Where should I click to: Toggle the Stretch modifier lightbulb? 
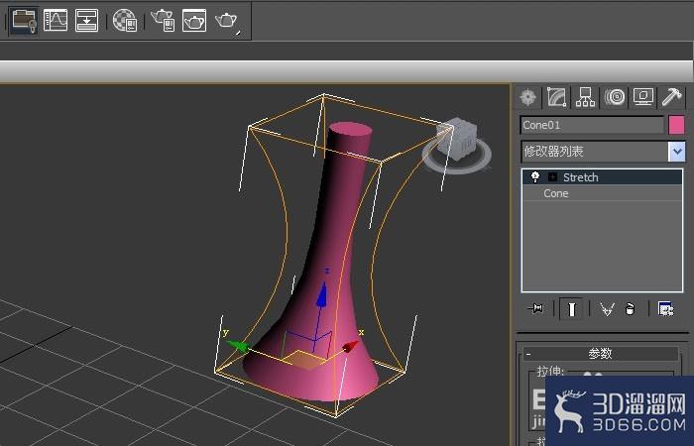(535, 177)
